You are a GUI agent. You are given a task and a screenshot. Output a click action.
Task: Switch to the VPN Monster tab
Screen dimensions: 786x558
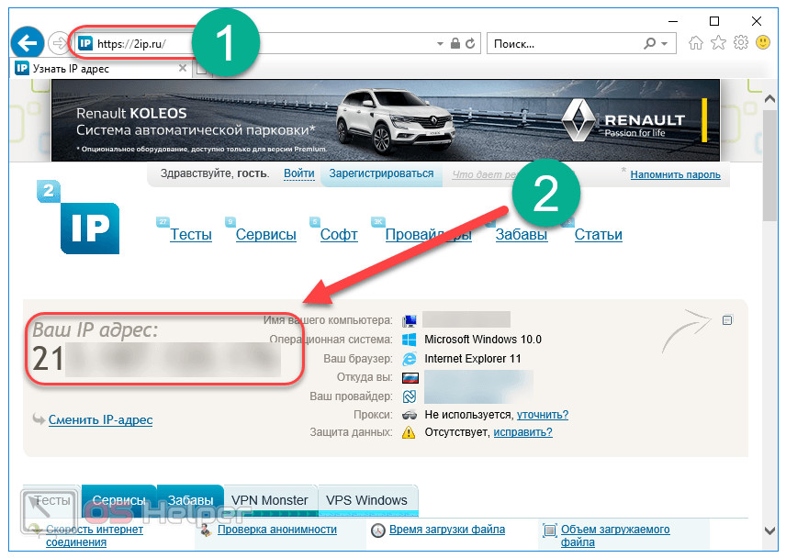click(270, 500)
